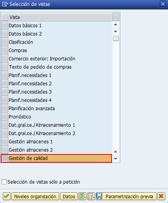Image resolution: width=168 pixels, height=203 pixels.
Task: Enable Selección de vistas sólo a petición checkbox
Action: [x=4, y=182]
